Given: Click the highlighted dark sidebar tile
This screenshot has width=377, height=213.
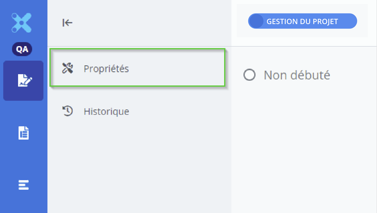Looking at the screenshot, I should click(23, 81).
